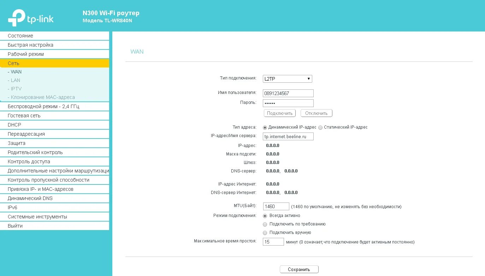Open the Защита menu item
This screenshot has height=276, width=485.
(x=54, y=143)
